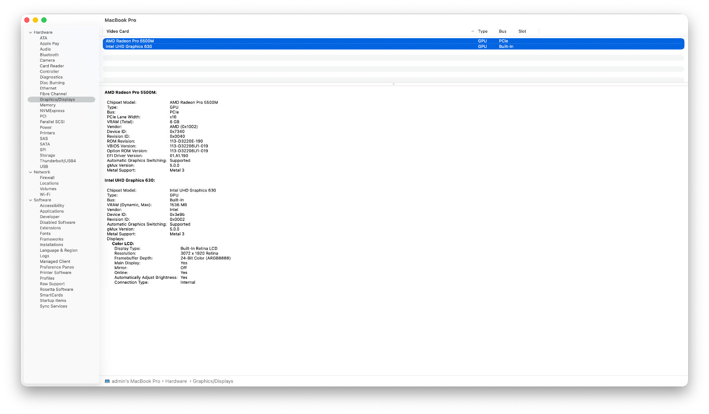Screen dimensions: 709x414
Task: Select the Intel UHD Graphics 630 table row
Action: point(393,47)
